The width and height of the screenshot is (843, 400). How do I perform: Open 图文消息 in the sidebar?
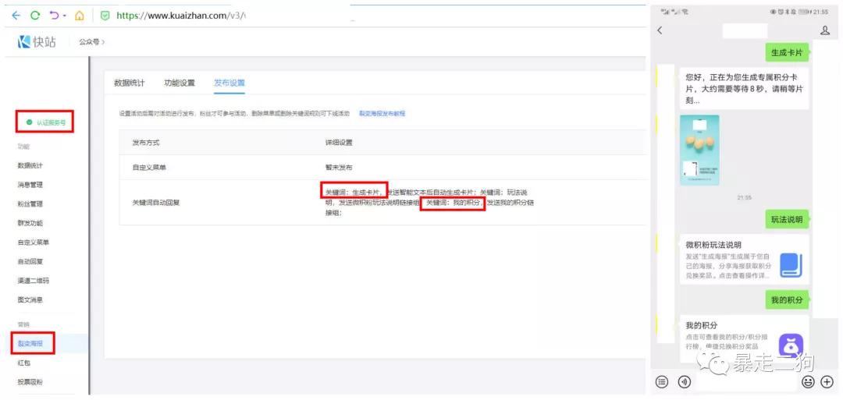(30, 299)
